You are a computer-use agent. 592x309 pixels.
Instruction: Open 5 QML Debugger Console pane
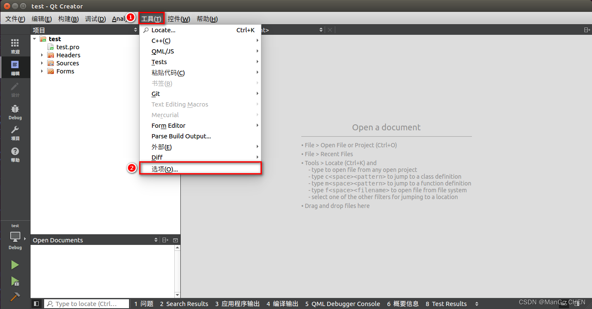coord(342,303)
